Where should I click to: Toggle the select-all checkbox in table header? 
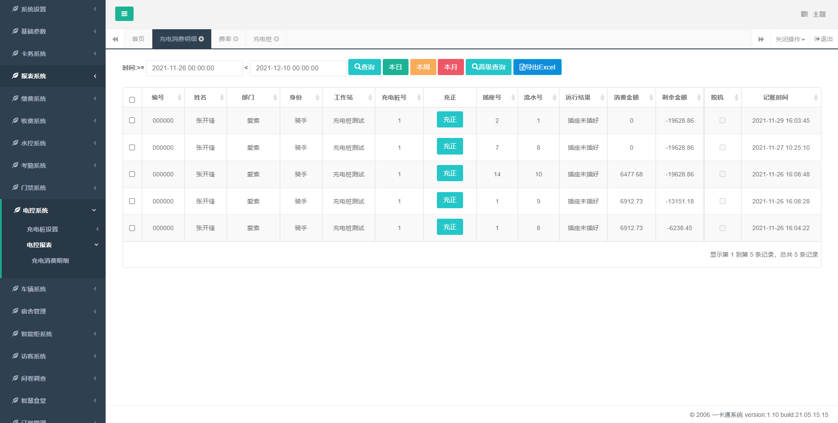tap(132, 100)
